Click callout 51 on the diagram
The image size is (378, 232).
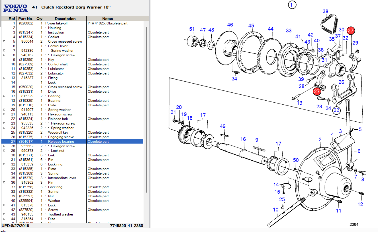click(192, 29)
